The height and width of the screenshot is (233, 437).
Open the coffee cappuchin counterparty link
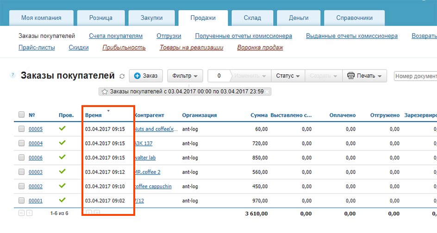coord(153,186)
